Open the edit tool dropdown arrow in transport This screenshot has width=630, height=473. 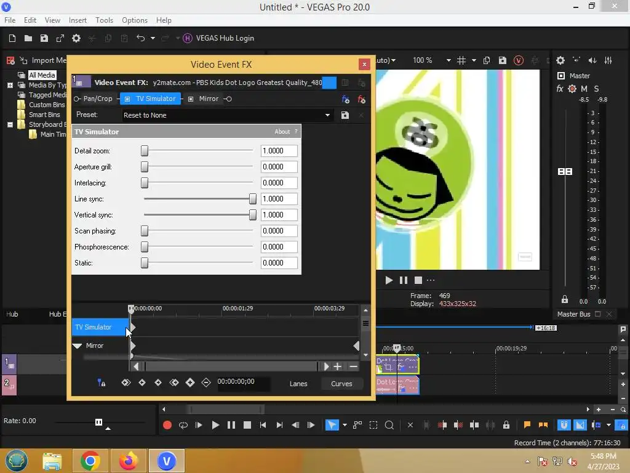(x=345, y=425)
